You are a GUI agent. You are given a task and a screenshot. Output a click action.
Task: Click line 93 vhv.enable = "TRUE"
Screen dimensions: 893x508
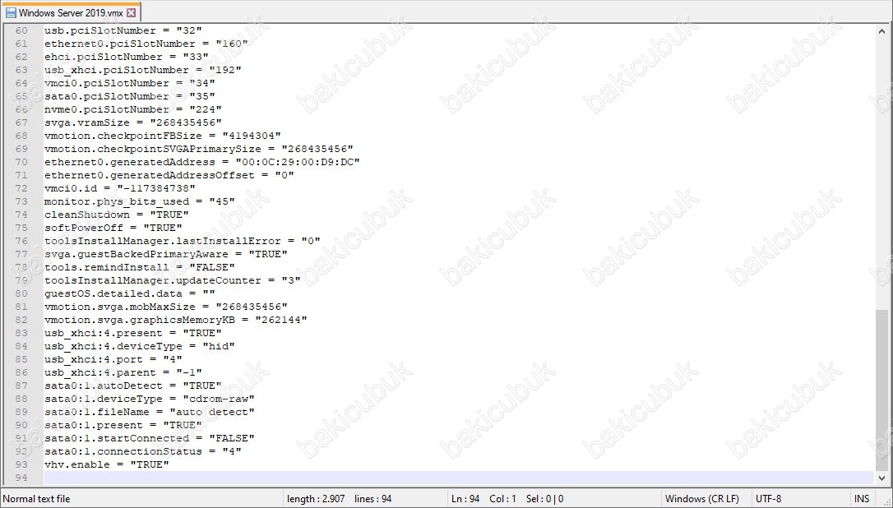107,464
